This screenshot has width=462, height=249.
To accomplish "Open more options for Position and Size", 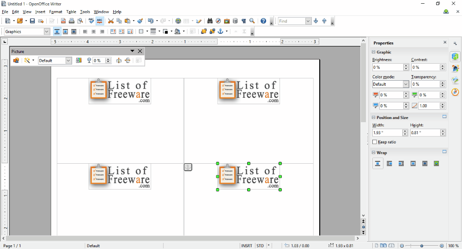I will (444, 117).
